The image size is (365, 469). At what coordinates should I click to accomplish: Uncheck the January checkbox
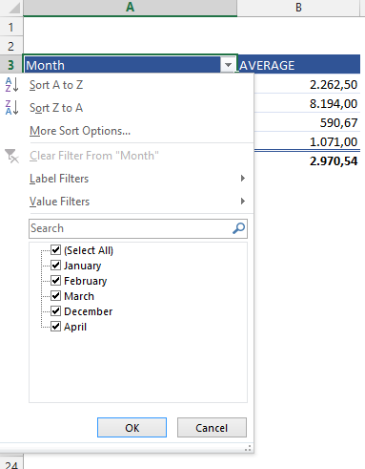point(56,266)
